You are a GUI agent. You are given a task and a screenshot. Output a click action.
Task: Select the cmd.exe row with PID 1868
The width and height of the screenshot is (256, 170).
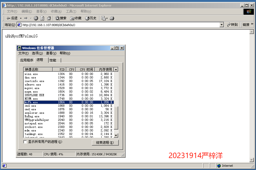[x=68, y=106]
